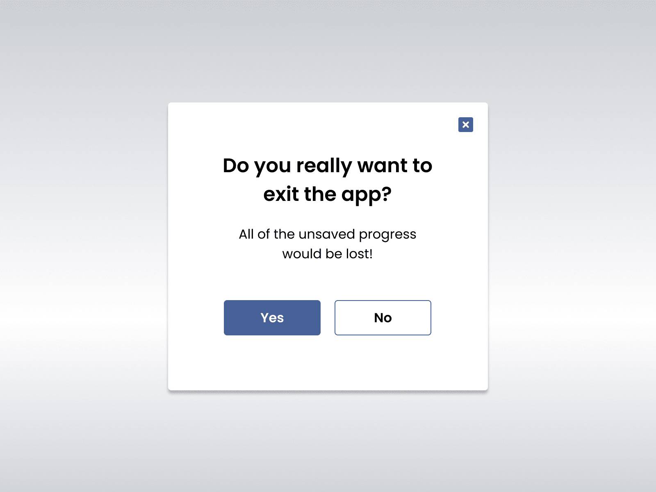656x492 pixels.
Task: Choose No to stay in the app
Action: tap(383, 318)
